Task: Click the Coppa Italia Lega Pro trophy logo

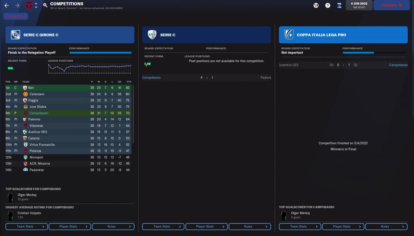Action: pos(289,35)
